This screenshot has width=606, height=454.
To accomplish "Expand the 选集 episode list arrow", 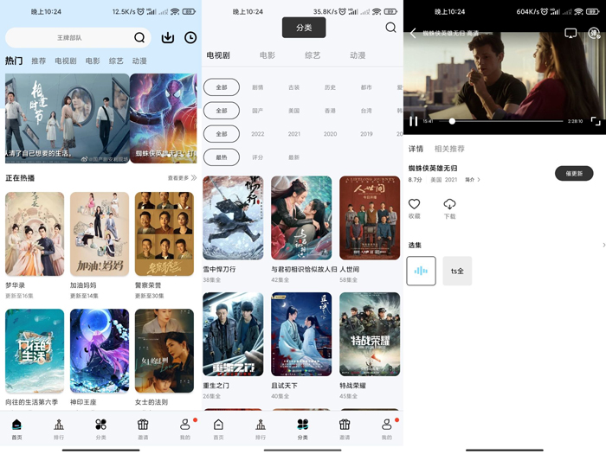I will coord(603,246).
